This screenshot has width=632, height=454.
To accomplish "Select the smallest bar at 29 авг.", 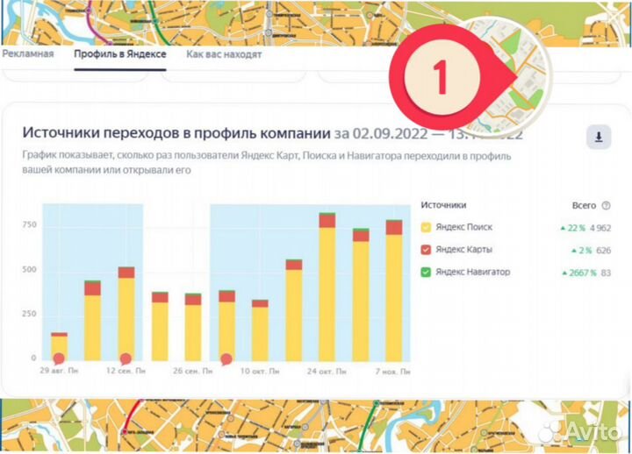I will (x=60, y=346).
